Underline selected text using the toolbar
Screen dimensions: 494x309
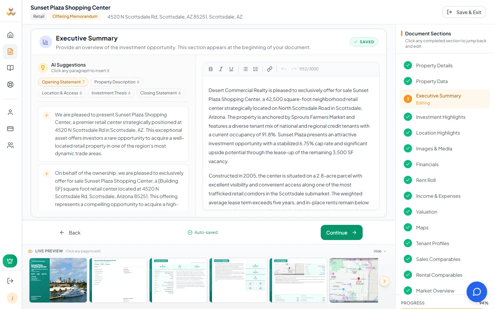point(231,69)
